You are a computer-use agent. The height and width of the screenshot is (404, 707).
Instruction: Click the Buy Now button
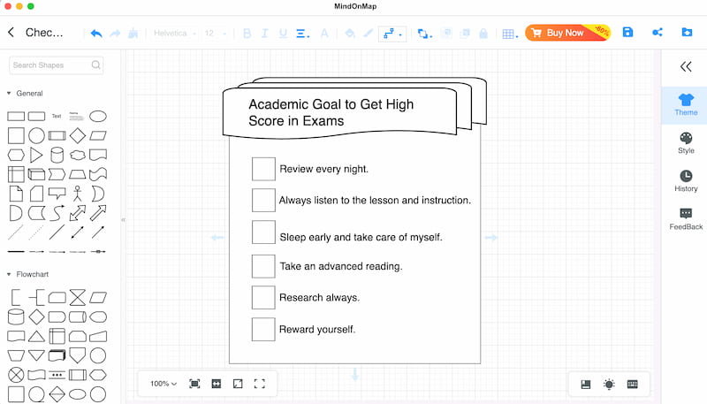567,33
